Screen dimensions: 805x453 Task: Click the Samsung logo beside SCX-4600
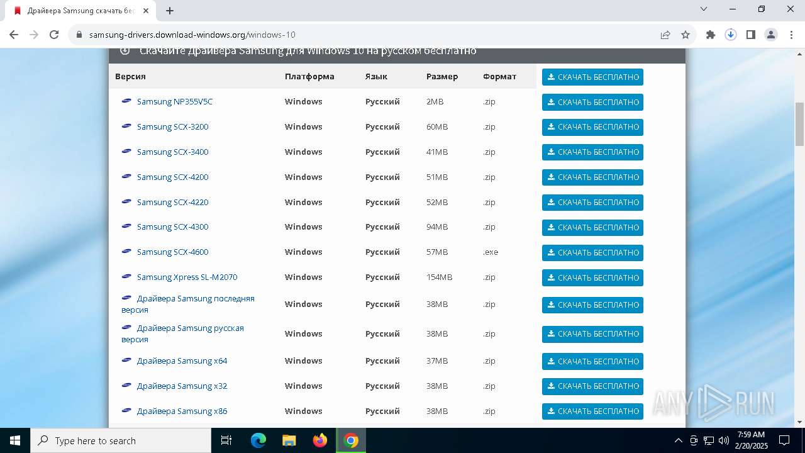click(126, 252)
